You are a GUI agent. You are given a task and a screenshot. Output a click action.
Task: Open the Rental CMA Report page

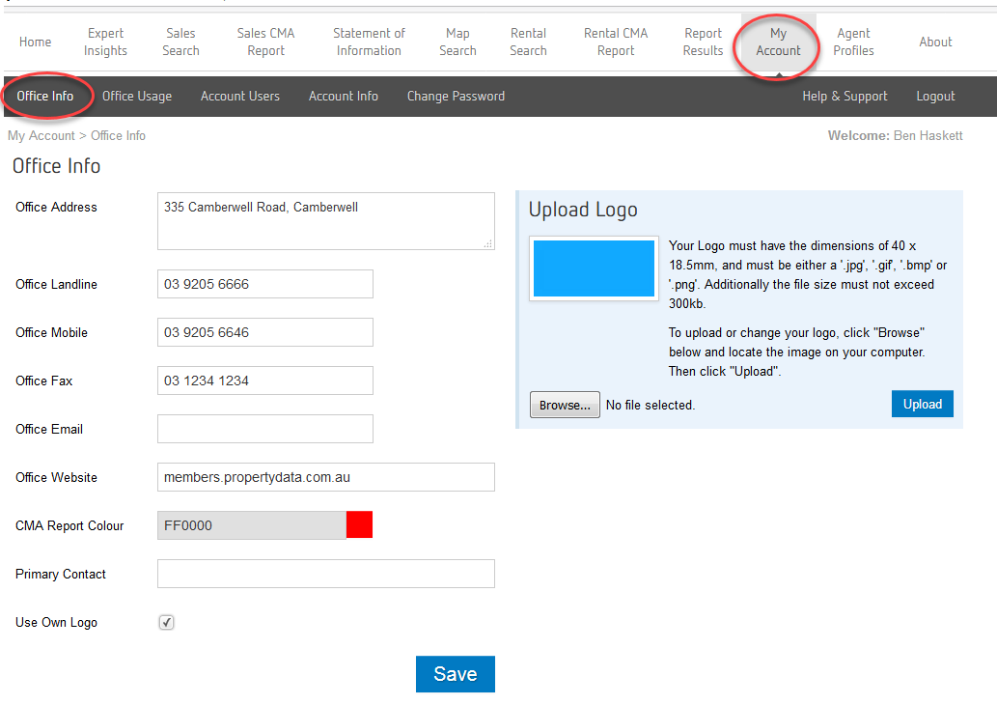(x=616, y=42)
